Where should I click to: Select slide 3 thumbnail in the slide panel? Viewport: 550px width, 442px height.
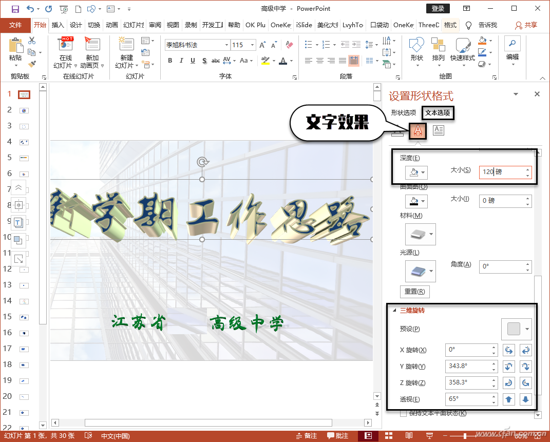pyautogui.click(x=24, y=126)
